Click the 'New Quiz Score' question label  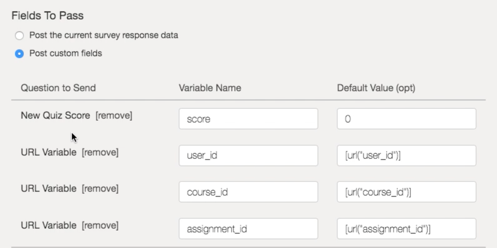[x=55, y=116]
